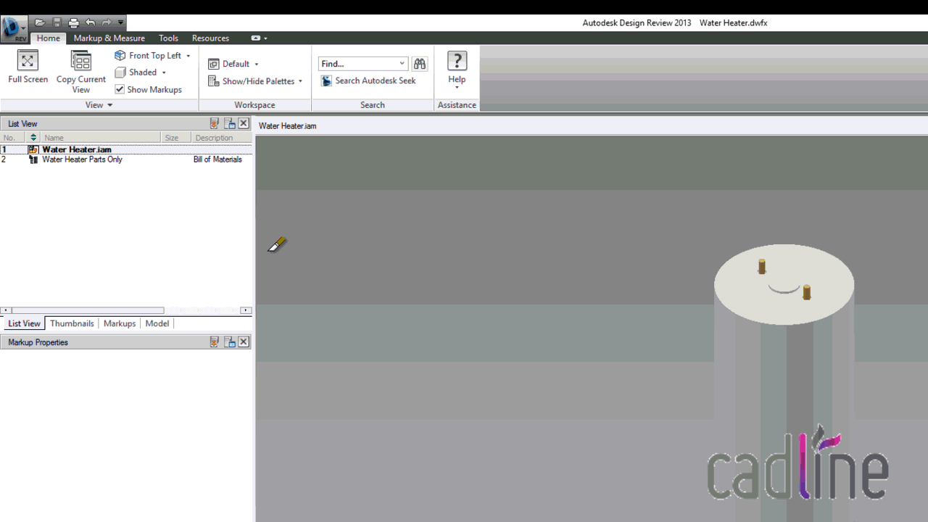
Task: Click the Search Autodesk Seek icon
Action: pos(326,80)
